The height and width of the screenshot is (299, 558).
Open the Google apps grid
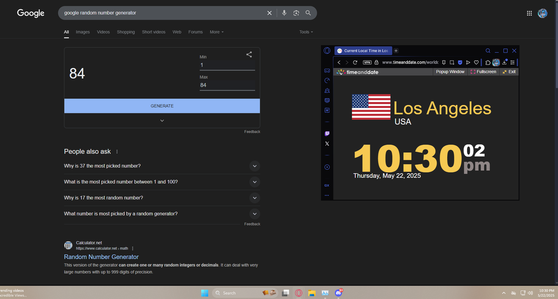(x=529, y=14)
